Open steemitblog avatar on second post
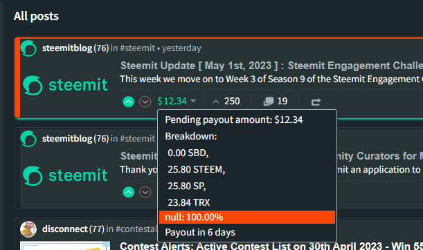This screenshot has width=423, height=250. tap(28, 139)
